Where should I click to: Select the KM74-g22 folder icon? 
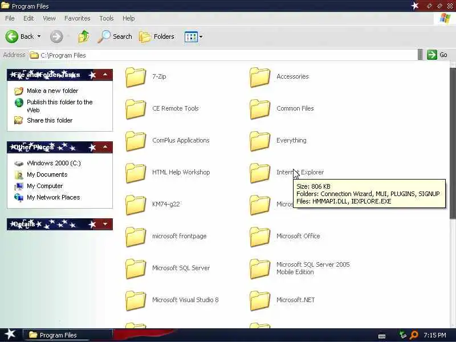[136, 205]
